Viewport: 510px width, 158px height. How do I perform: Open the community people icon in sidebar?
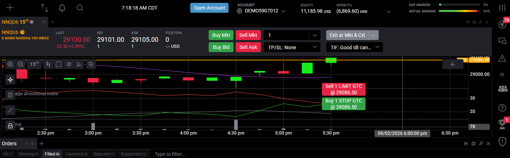pyautogui.click(x=503, y=89)
